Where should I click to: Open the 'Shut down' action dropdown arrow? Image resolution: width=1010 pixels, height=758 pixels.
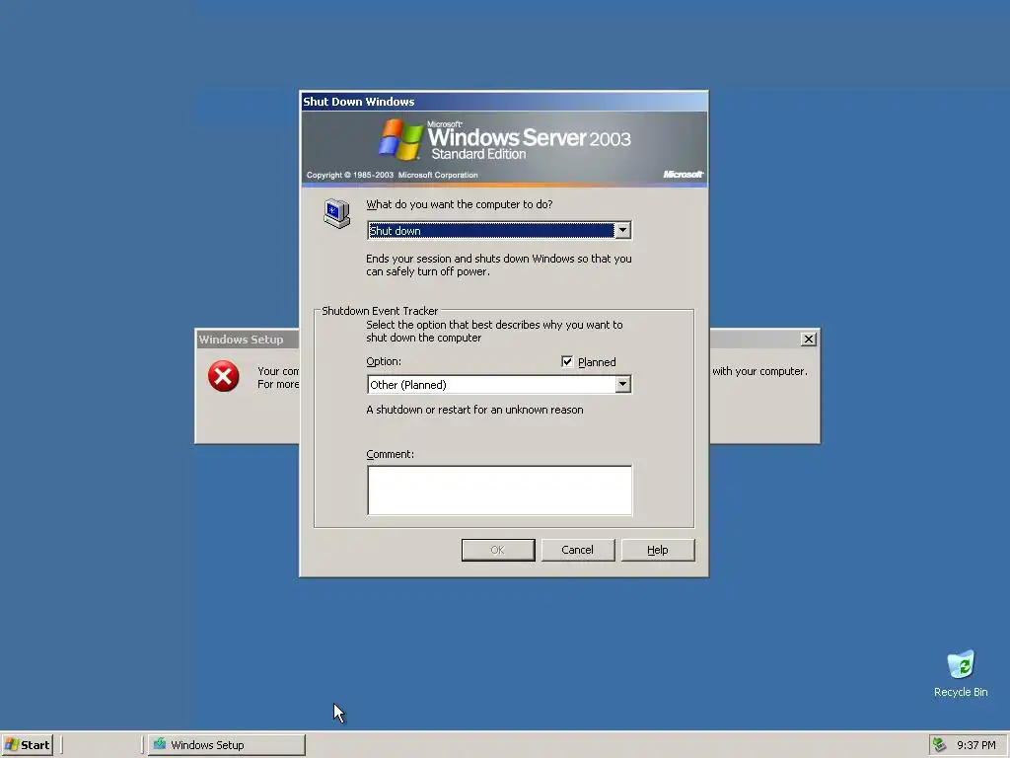(x=622, y=230)
